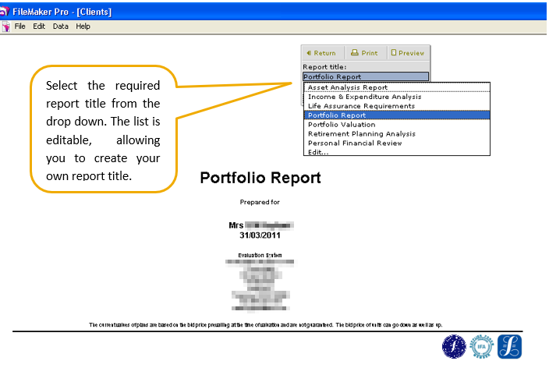Viewport: 549px width, 375px height.
Task: Click the Print button
Action: click(x=365, y=53)
